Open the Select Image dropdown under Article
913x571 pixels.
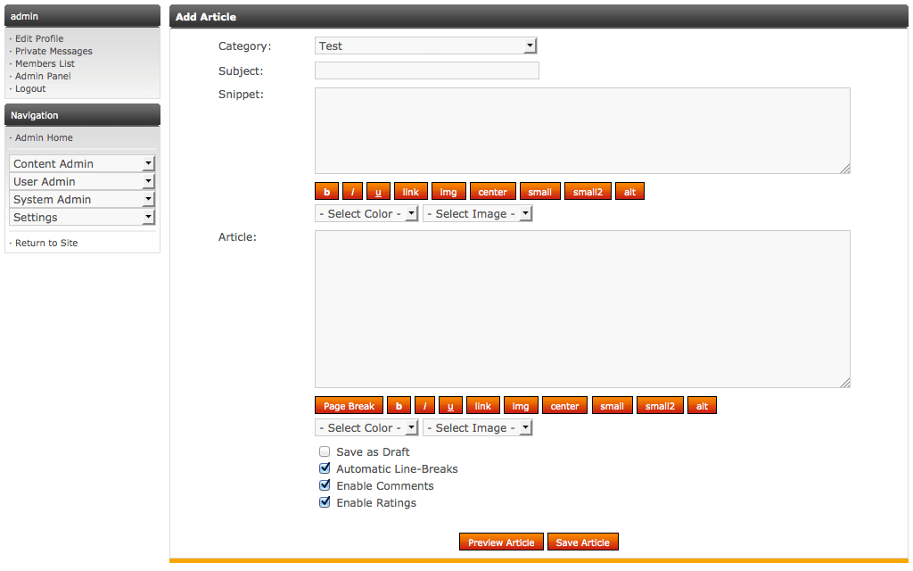477,427
